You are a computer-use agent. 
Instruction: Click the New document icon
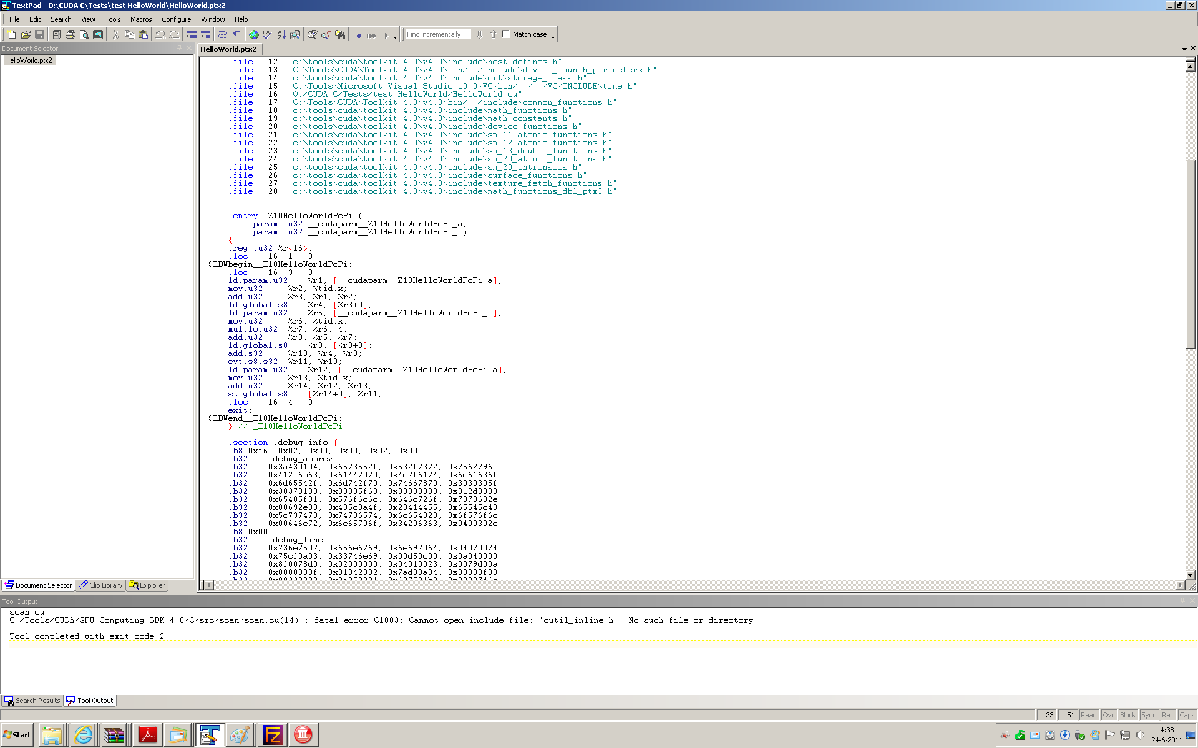pos(11,35)
